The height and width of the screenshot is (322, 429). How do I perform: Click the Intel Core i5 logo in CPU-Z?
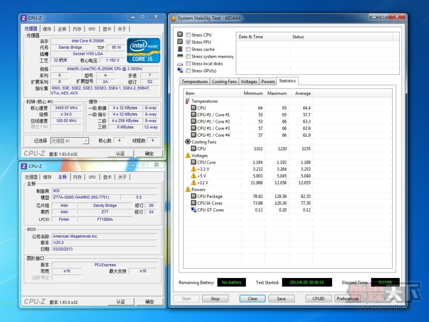[x=143, y=50]
